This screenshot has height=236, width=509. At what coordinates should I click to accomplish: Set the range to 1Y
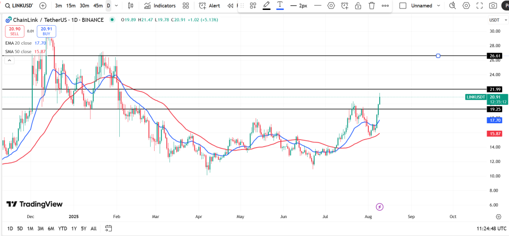tap(74, 229)
